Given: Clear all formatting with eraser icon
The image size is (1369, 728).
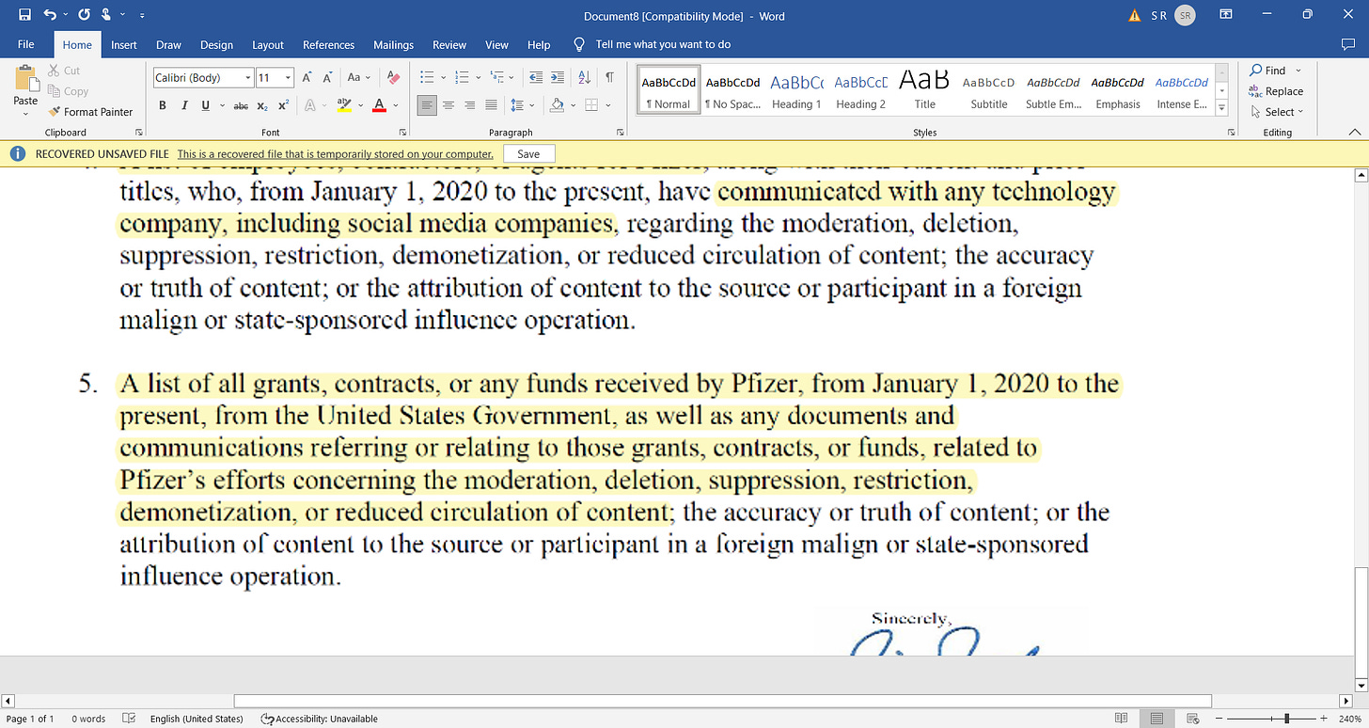Looking at the screenshot, I should pos(394,78).
